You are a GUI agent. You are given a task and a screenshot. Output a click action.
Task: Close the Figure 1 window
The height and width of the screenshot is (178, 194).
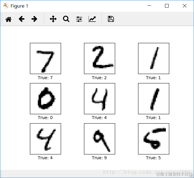coord(185,6)
